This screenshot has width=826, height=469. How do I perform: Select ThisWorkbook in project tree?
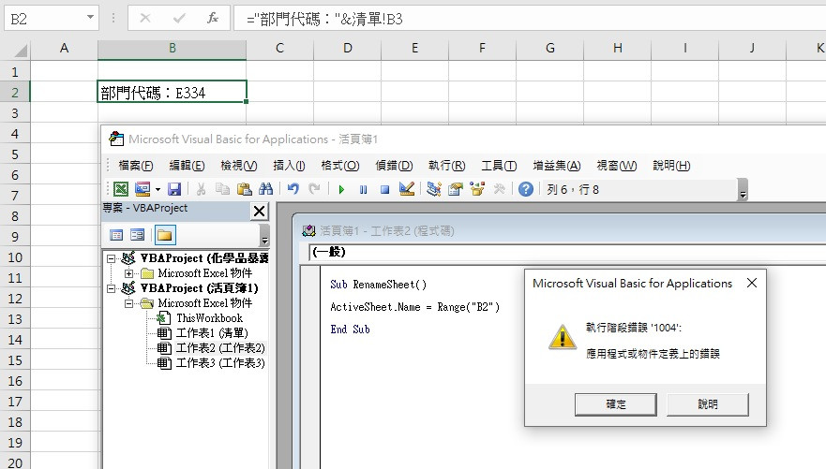pos(209,318)
